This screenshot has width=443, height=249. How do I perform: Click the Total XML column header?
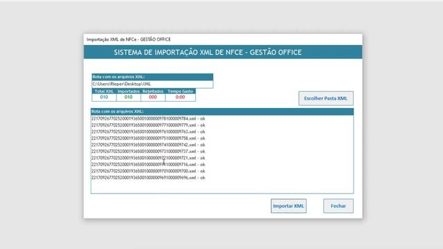coord(104,91)
